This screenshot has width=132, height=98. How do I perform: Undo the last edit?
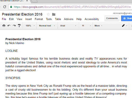9,26
